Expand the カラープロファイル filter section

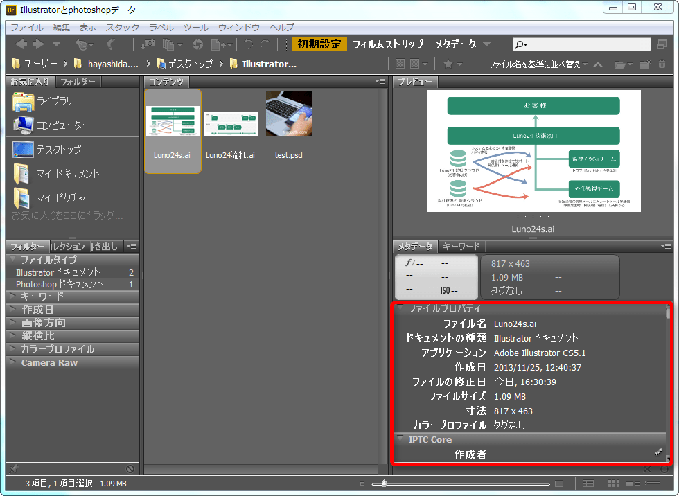(x=12, y=349)
